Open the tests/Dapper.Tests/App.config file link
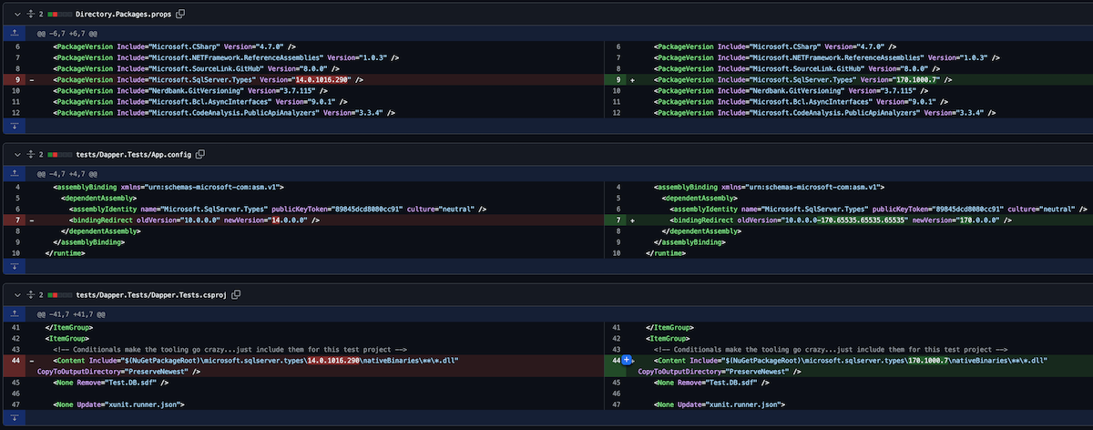 pos(134,155)
